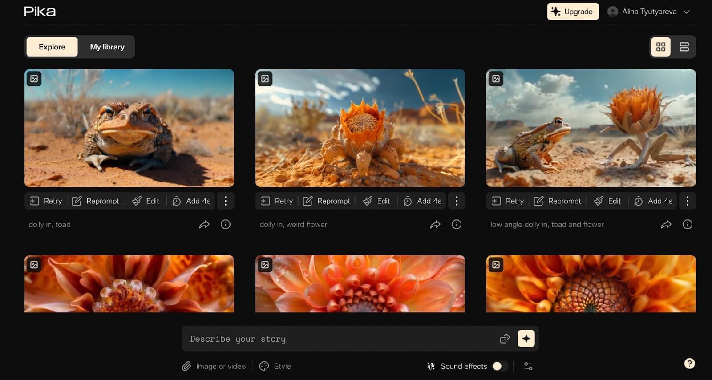Retry the 'low angle dolly in' video
Screen dimensions: 712x380
click(508, 201)
